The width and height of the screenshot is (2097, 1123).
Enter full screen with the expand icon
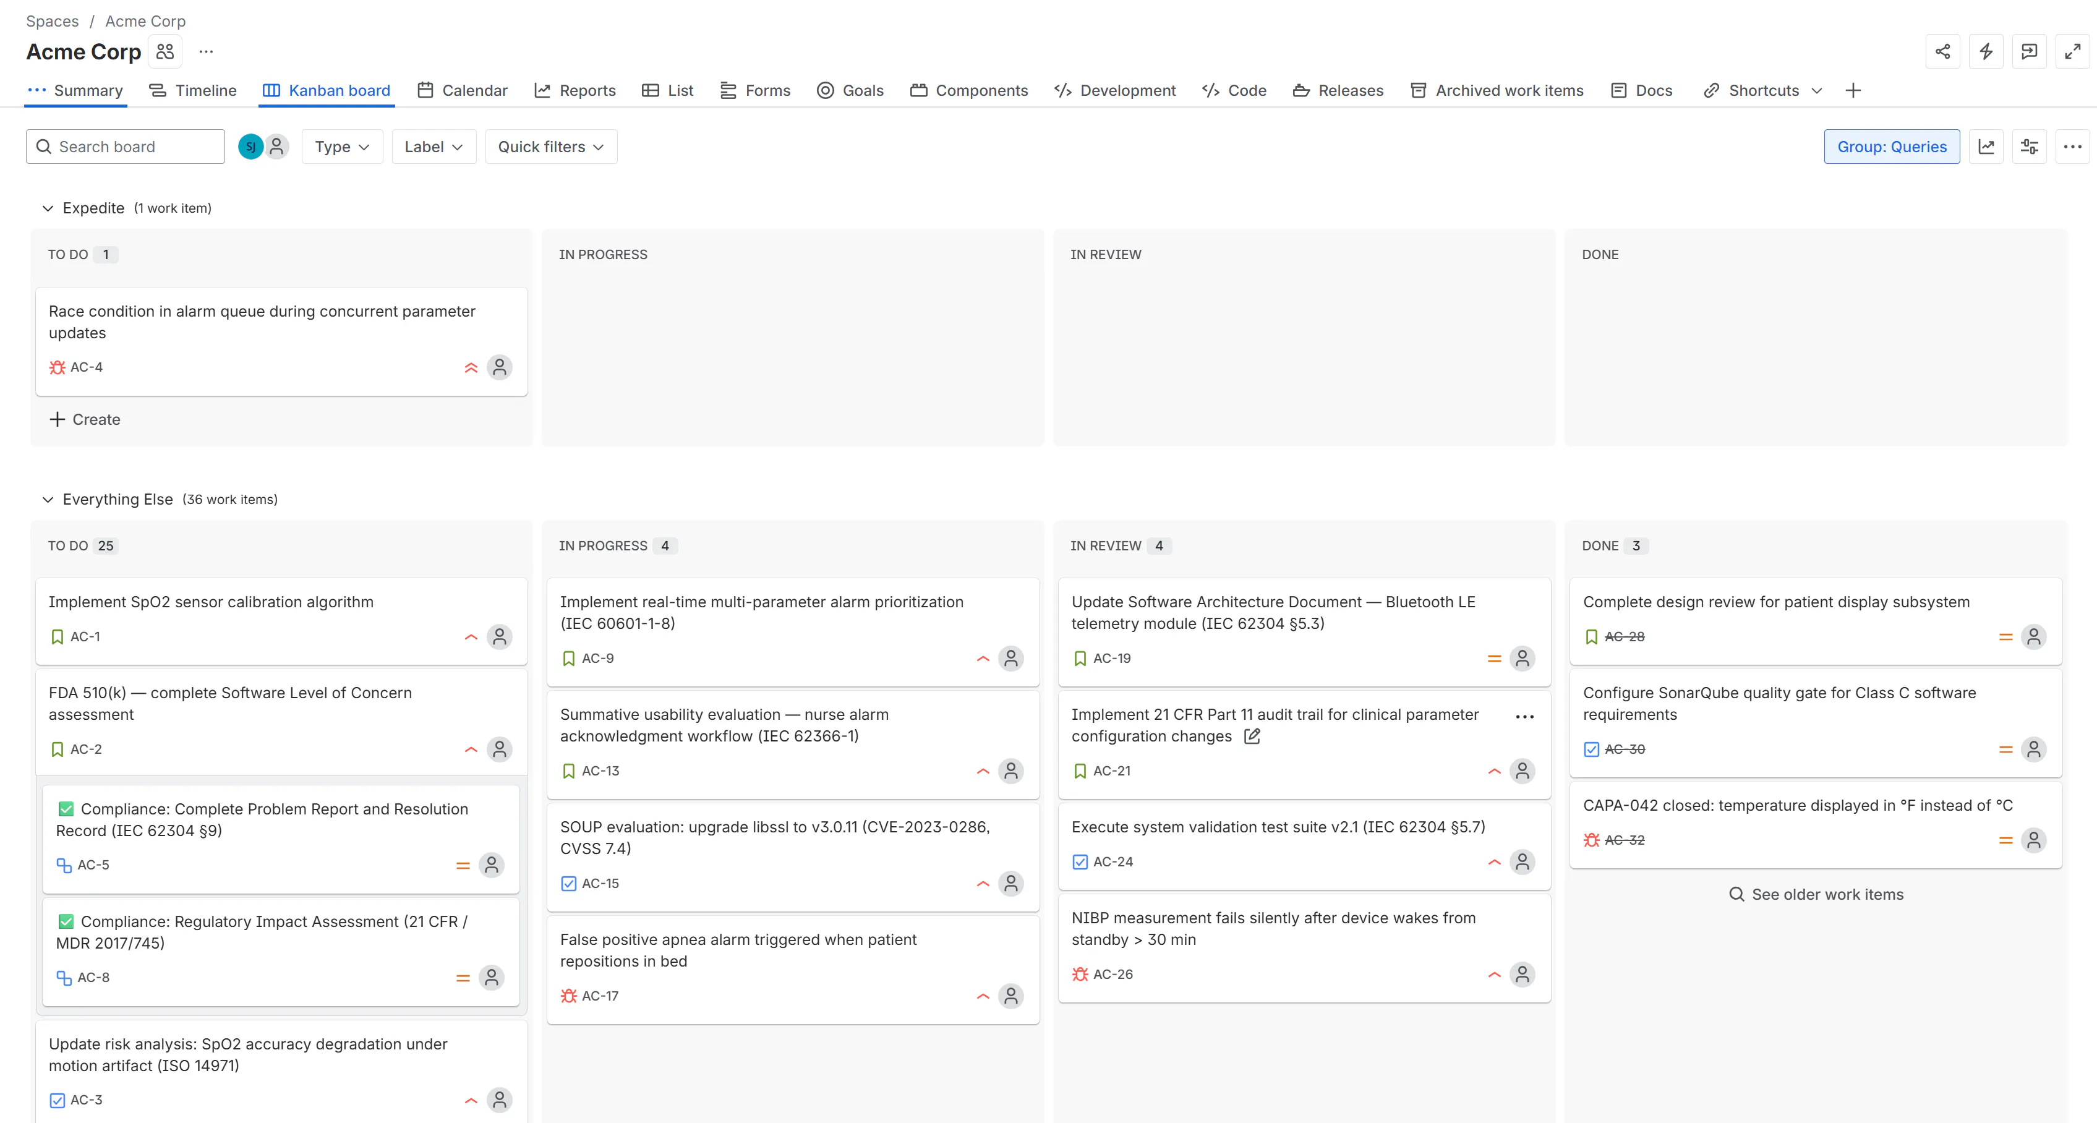click(x=2073, y=51)
